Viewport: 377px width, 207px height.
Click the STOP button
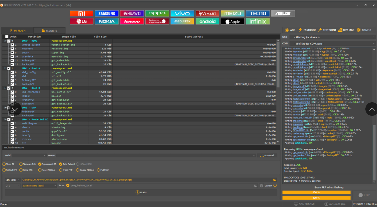364,195
